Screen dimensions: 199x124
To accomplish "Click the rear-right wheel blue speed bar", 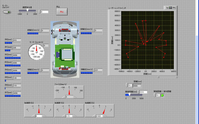I will pyautogui.click(x=91, y=73).
